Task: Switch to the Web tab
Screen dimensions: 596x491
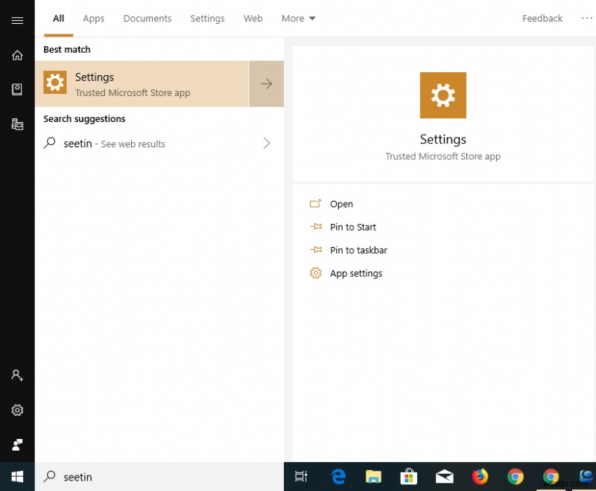Action: click(x=253, y=18)
